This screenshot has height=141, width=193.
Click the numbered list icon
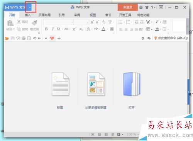point(128,22)
